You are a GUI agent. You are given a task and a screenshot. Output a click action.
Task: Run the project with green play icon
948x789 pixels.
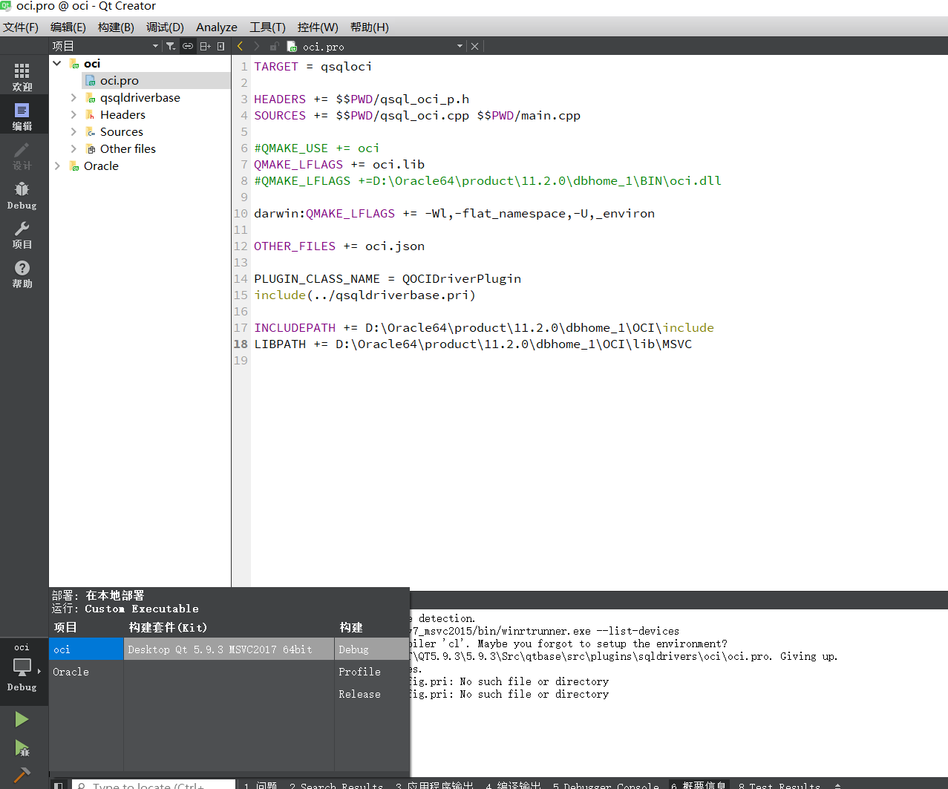coord(23,718)
